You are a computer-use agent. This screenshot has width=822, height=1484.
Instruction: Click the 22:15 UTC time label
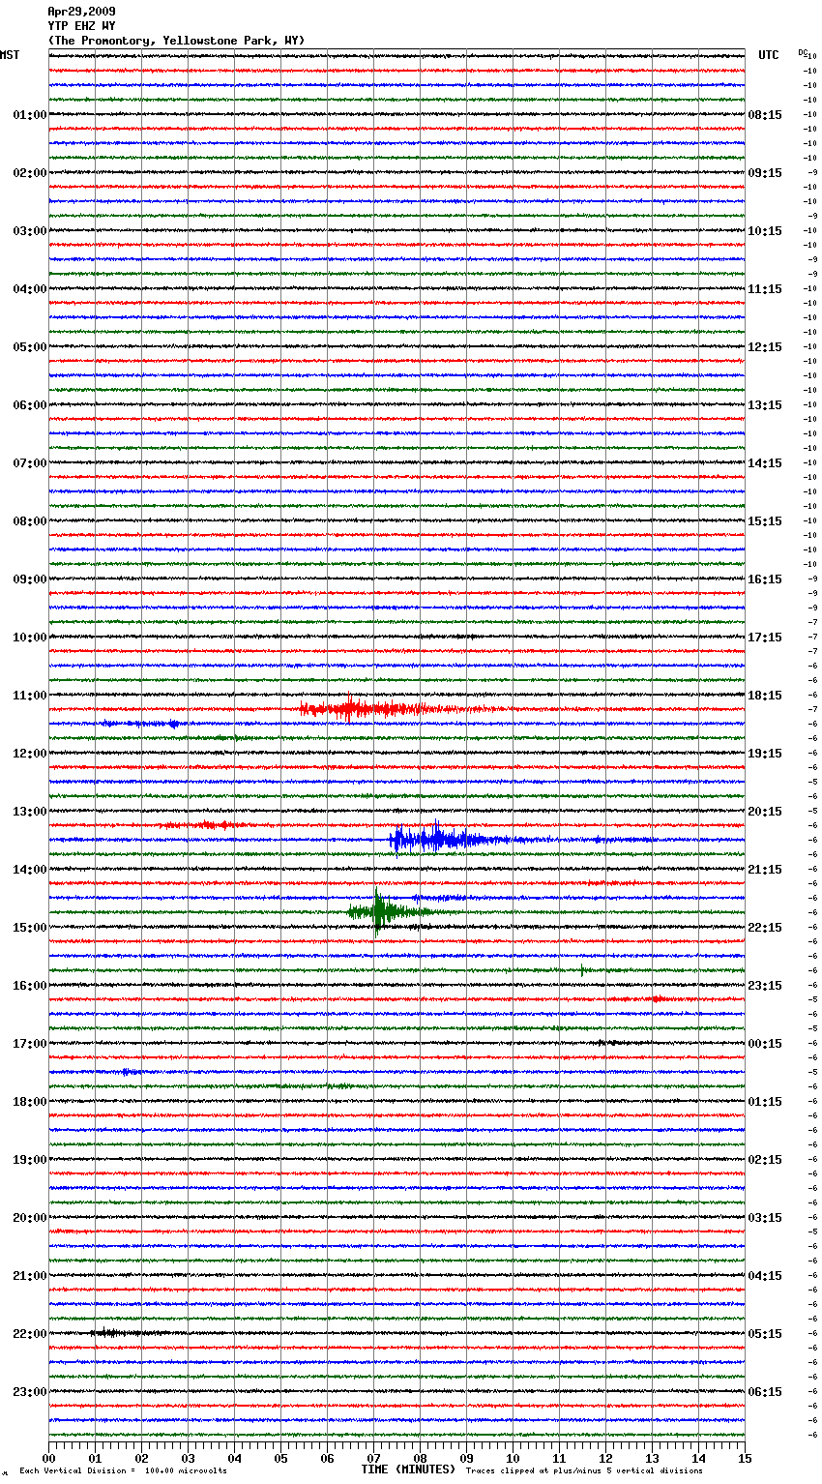pos(765,928)
